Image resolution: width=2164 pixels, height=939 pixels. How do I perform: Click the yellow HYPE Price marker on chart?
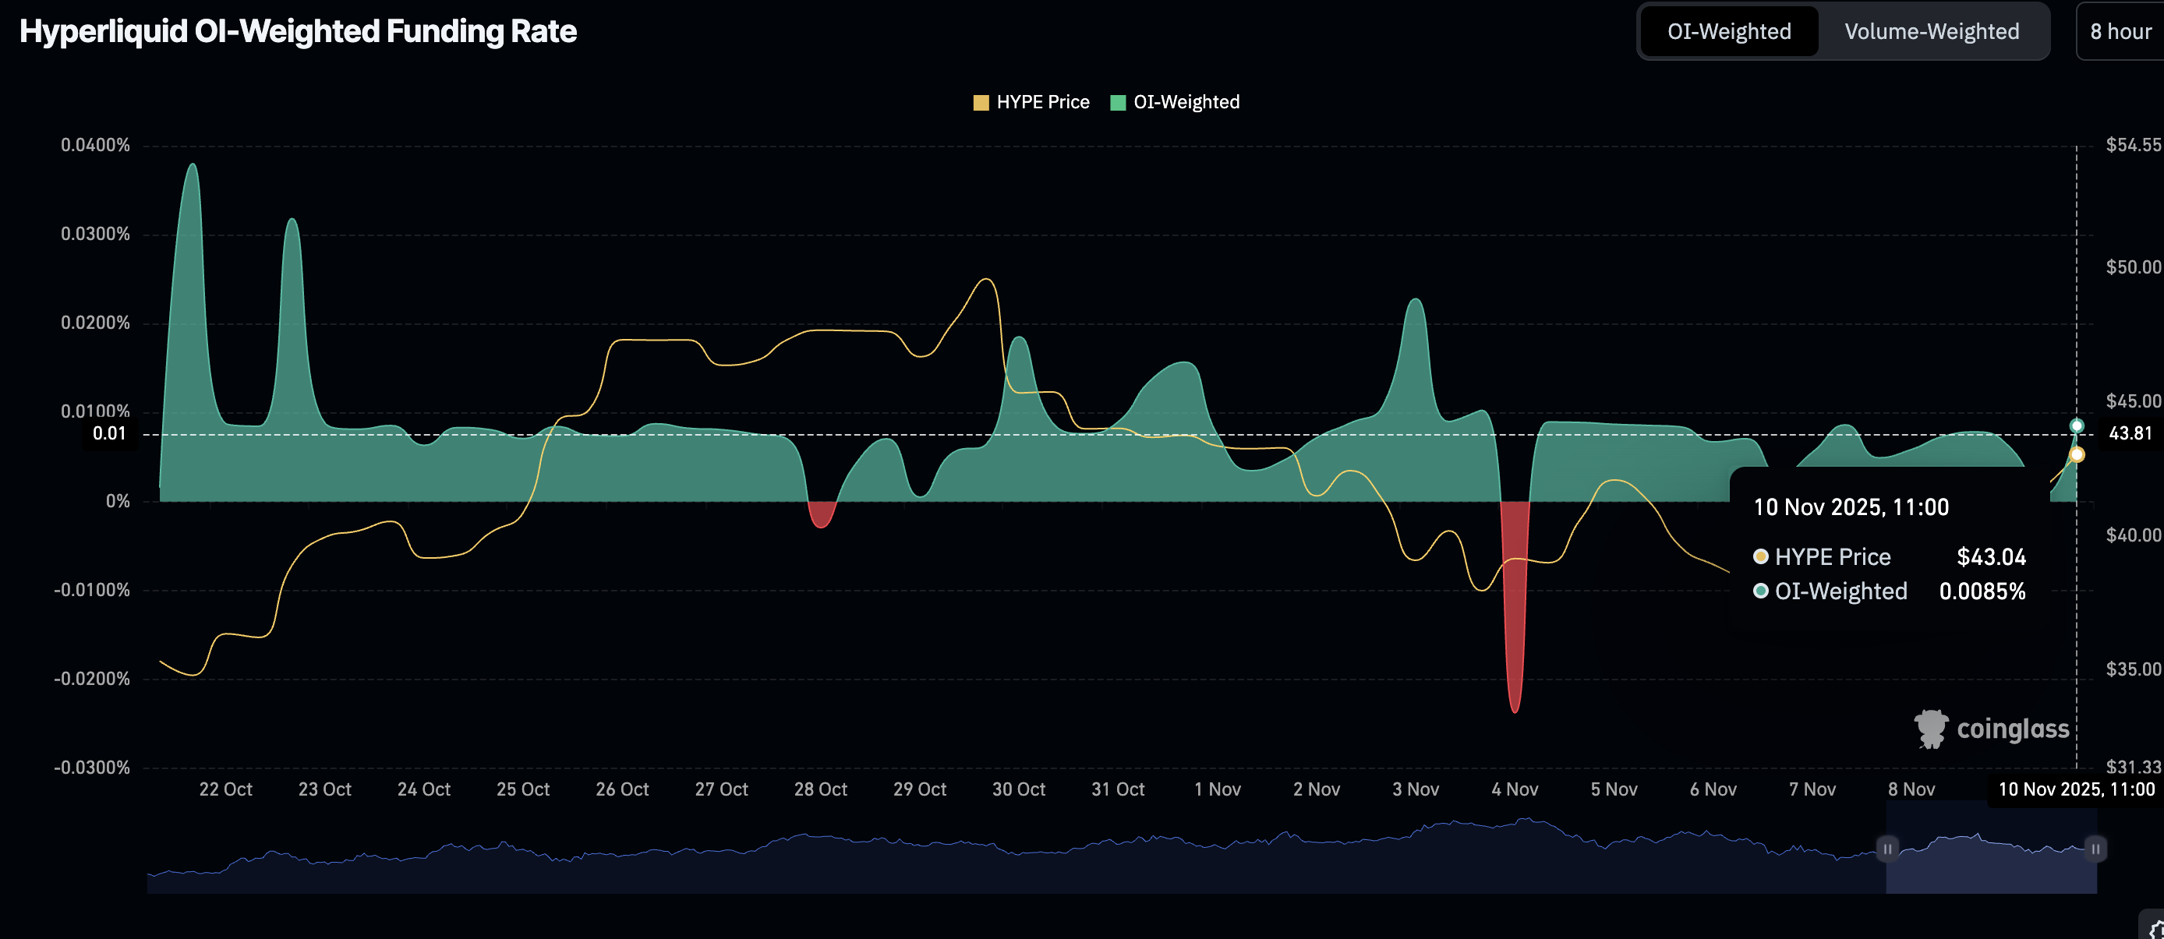click(x=2077, y=454)
